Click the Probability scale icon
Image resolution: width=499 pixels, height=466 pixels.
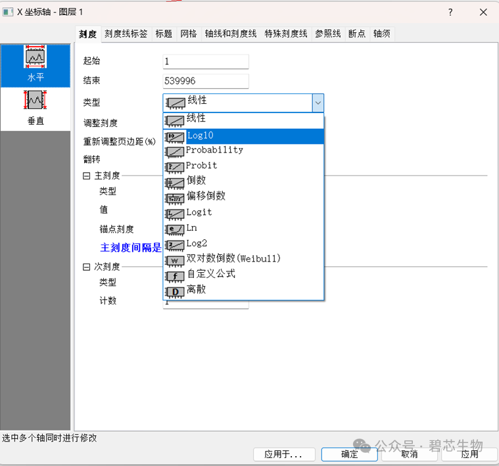(x=175, y=152)
